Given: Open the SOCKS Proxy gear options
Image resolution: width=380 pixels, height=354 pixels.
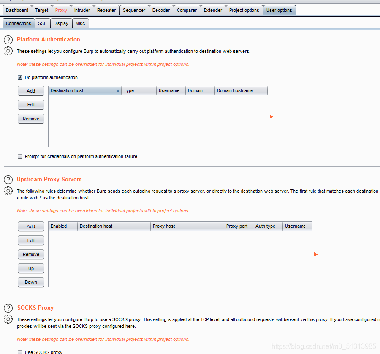Looking at the screenshot, I should click(8, 319).
